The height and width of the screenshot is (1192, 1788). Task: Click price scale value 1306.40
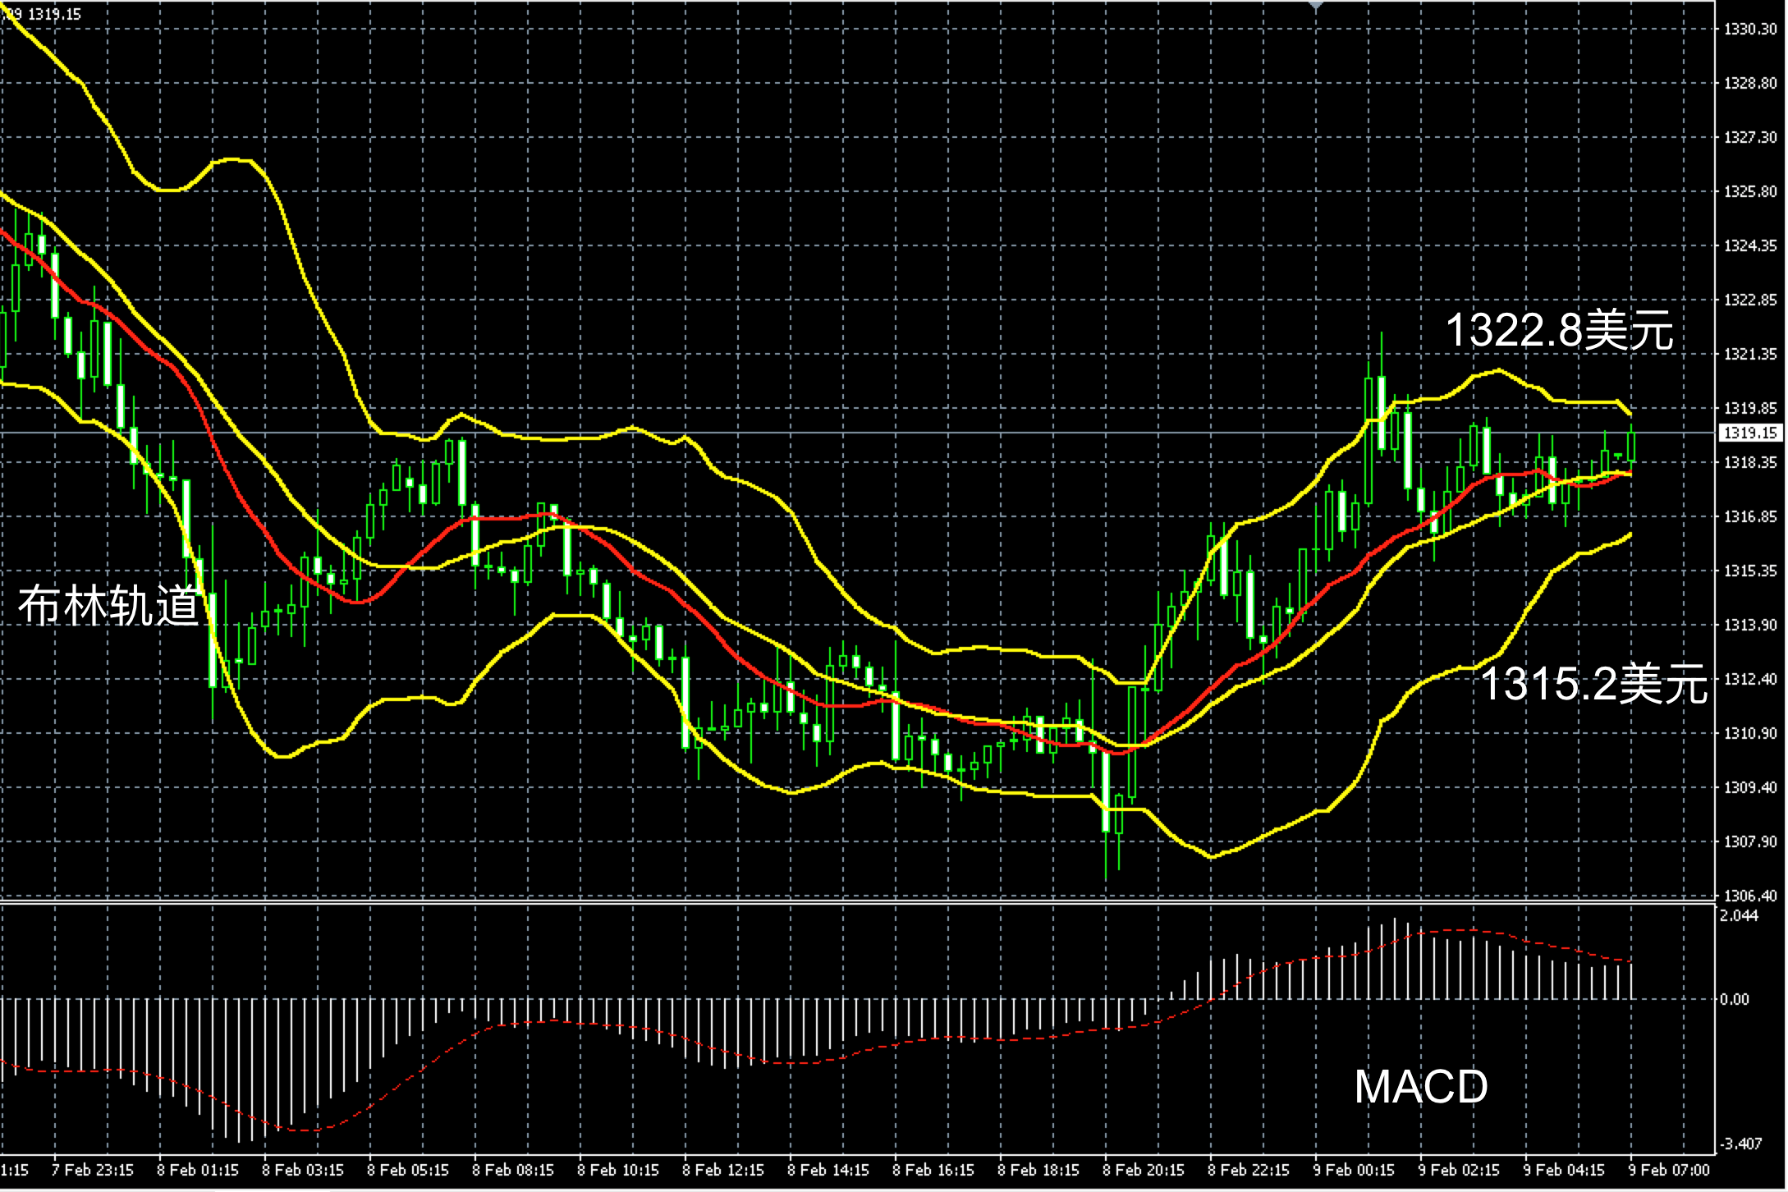(1749, 896)
